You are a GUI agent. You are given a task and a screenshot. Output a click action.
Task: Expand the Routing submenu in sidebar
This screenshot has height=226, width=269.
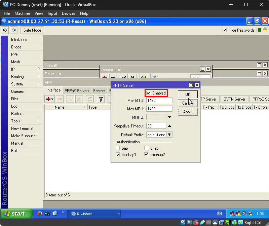[x=39, y=76]
